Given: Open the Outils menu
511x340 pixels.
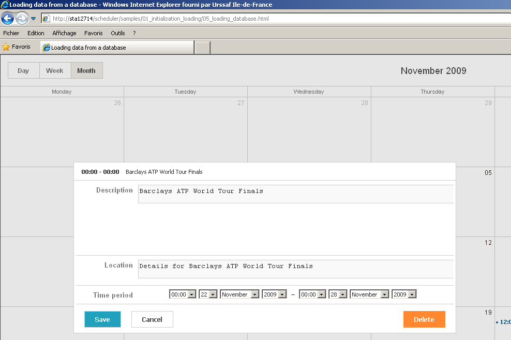Looking at the screenshot, I should point(117,33).
